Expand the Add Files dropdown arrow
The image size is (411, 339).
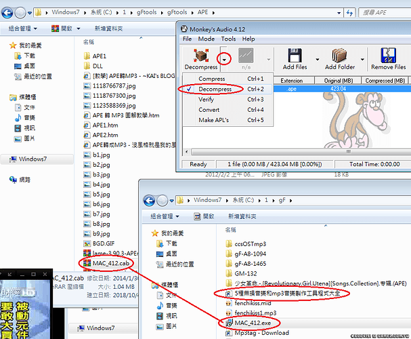[316, 60]
